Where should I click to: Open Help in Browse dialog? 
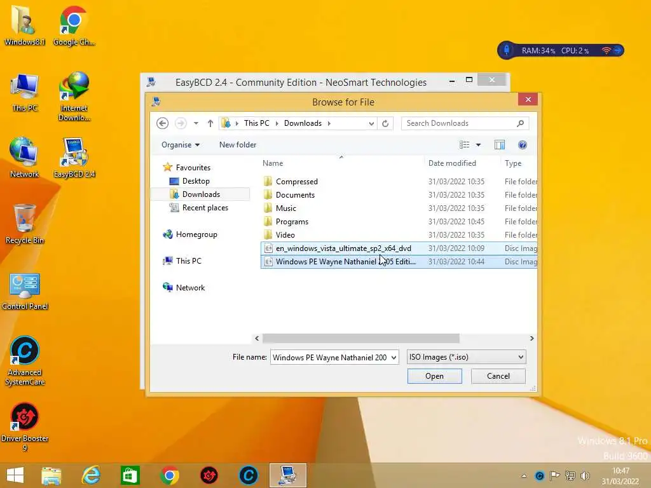pos(523,145)
